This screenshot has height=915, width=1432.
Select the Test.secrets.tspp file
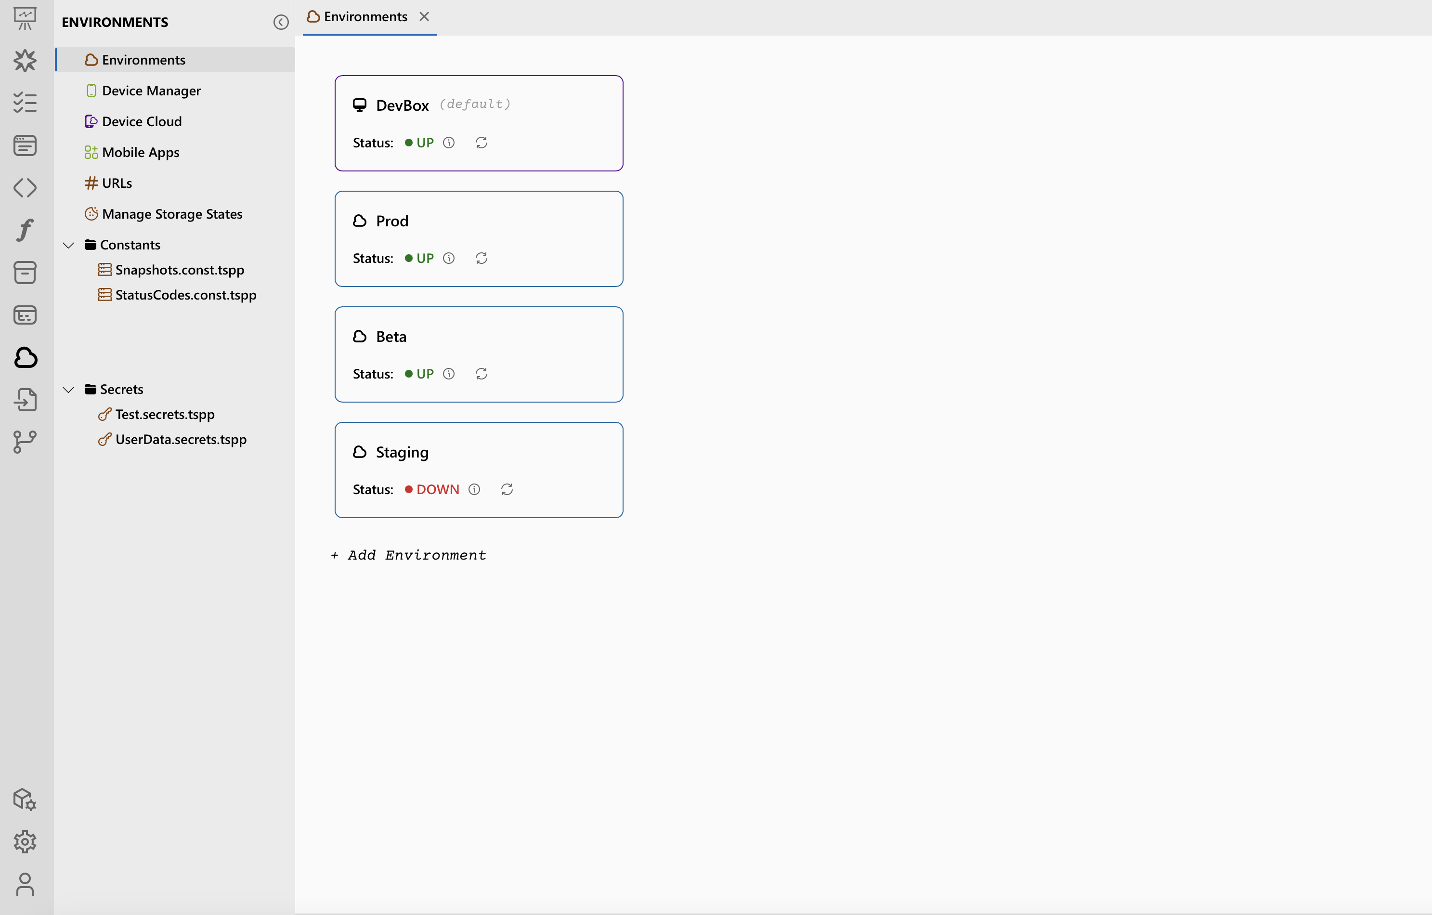[x=165, y=414]
